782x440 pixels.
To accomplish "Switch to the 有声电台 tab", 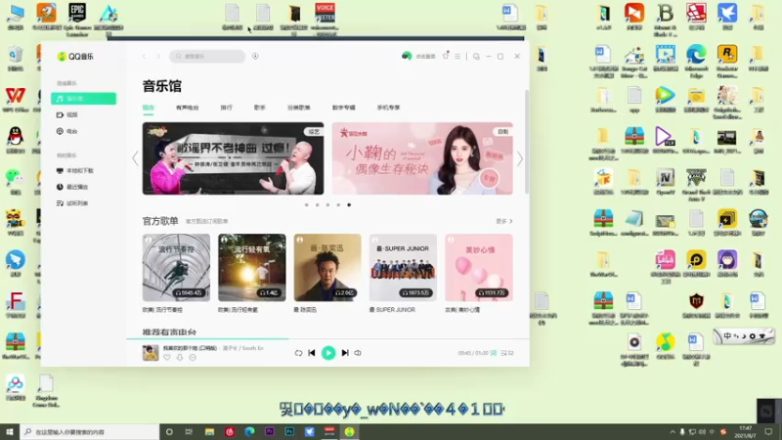I will 187,108.
